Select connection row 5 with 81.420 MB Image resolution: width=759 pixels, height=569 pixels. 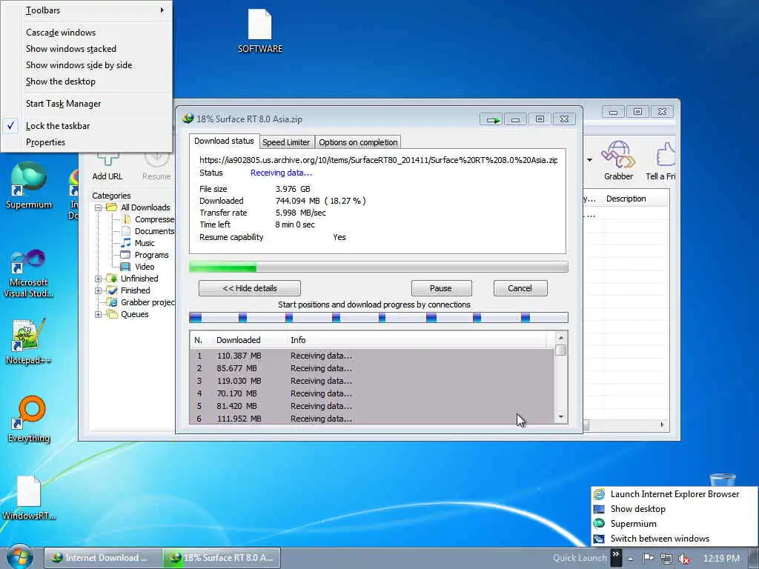tap(373, 406)
